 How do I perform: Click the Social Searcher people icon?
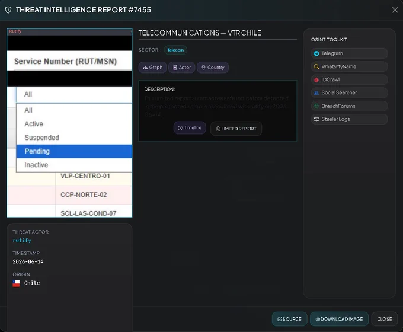316,93
